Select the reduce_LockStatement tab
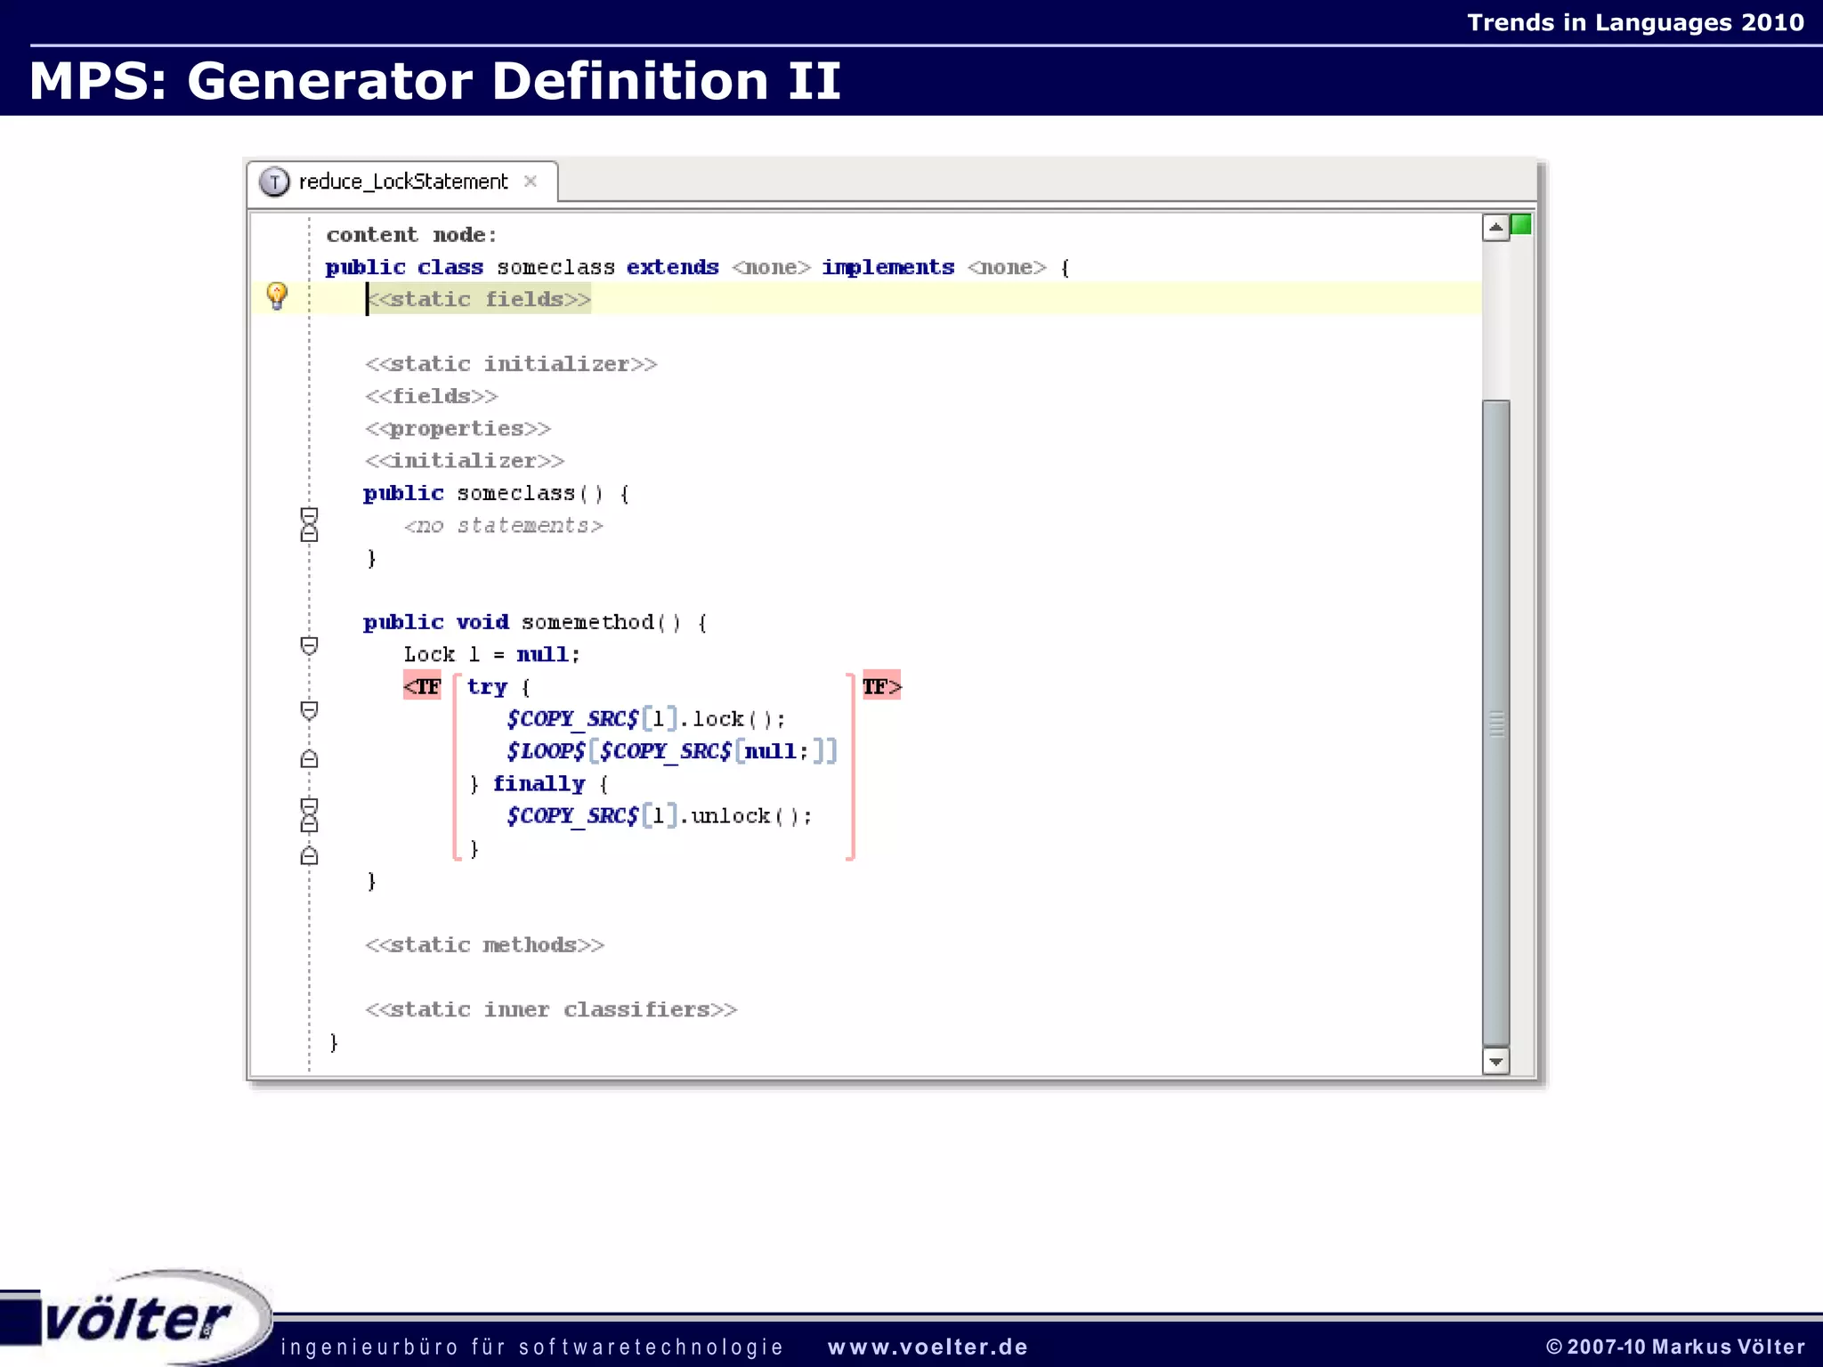This screenshot has height=1367, width=1823. pyautogui.click(x=402, y=182)
